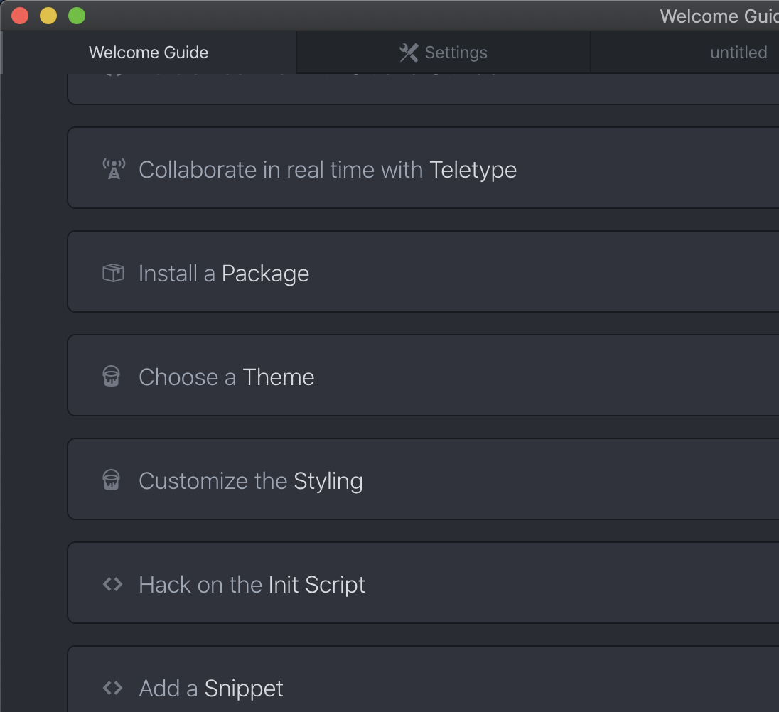Switch to the untitled tab
The image size is (779, 712).
(x=738, y=53)
